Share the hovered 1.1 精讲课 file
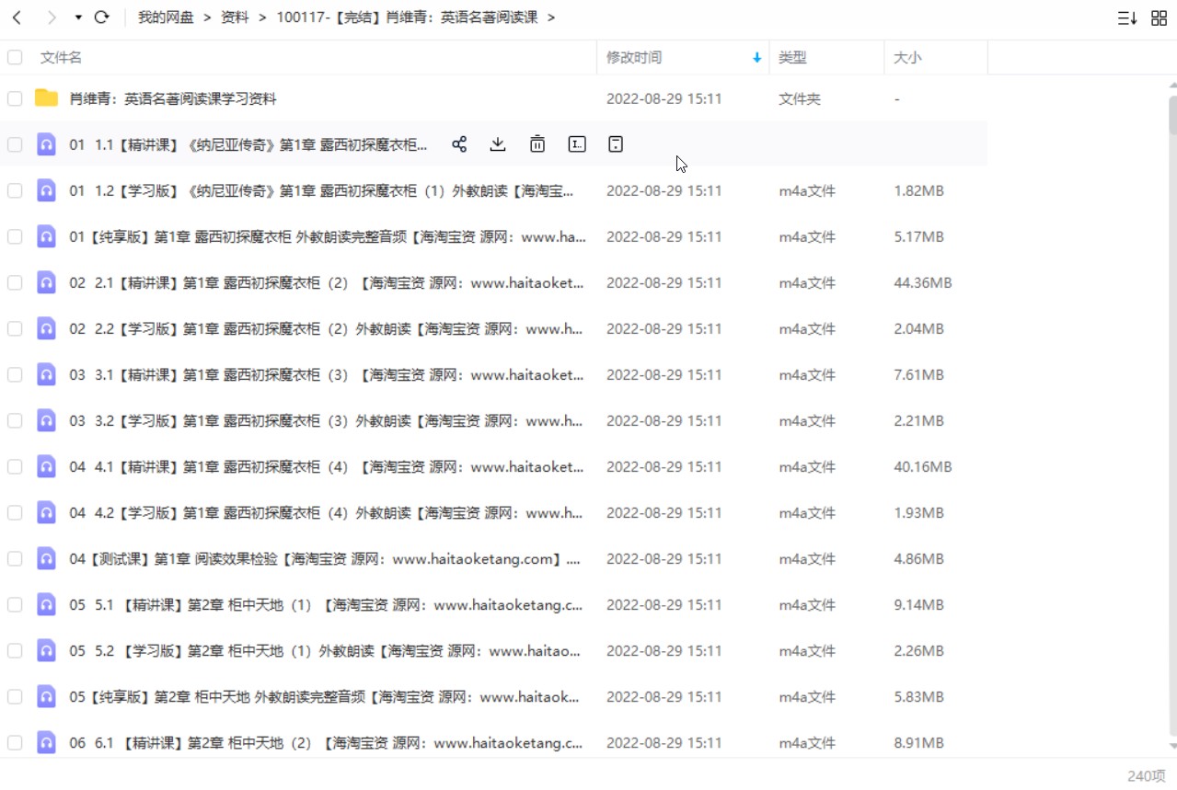Image resolution: width=1177 pixels, height=790 pixels. click(x=459, y=143)
